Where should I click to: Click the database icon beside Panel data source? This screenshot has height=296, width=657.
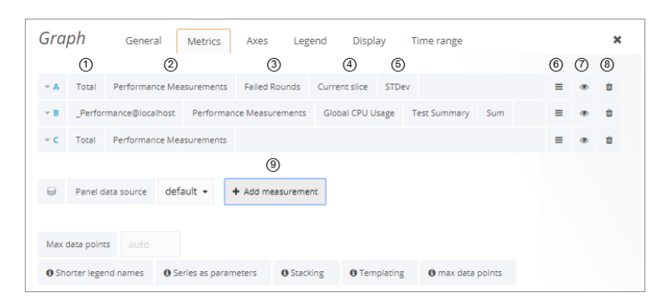51,191
